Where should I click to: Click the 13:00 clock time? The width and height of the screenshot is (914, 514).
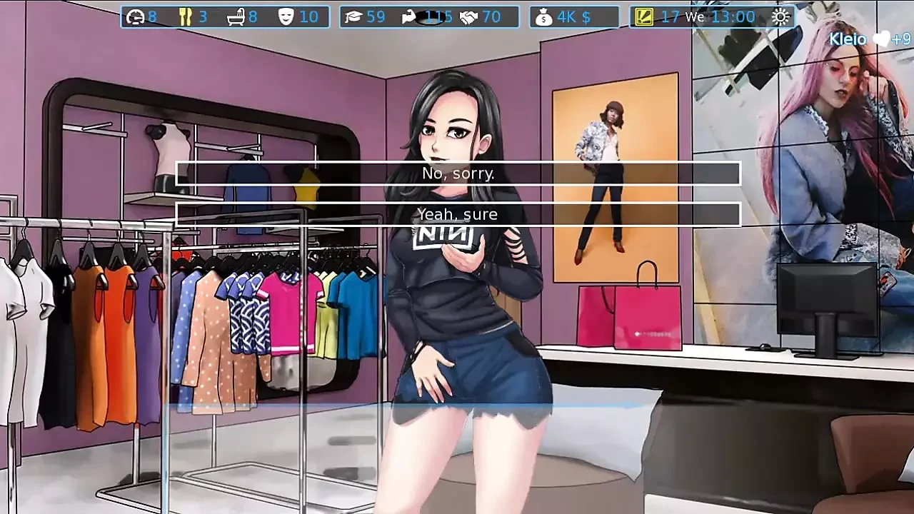pos(733,16)
